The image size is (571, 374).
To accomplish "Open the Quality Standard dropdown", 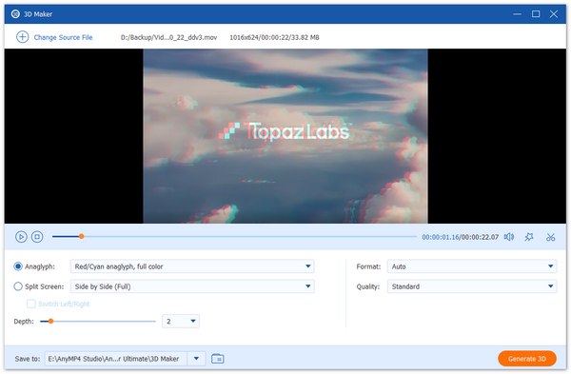I will [x=472, y=286].
